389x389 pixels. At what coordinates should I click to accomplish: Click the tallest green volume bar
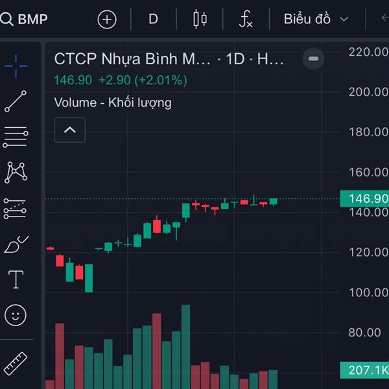click(186, 347)
